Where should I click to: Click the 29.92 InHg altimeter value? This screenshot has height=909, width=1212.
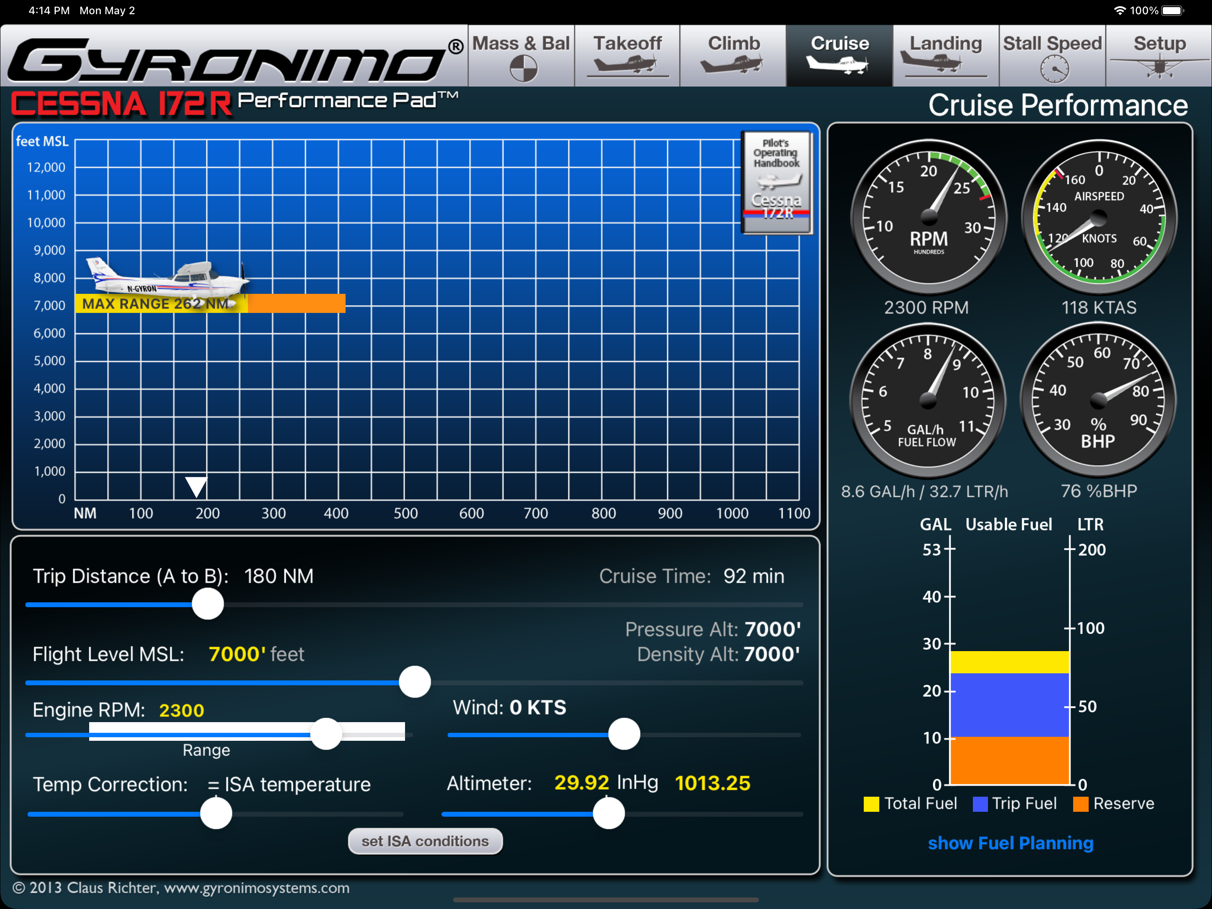(606, 783)
